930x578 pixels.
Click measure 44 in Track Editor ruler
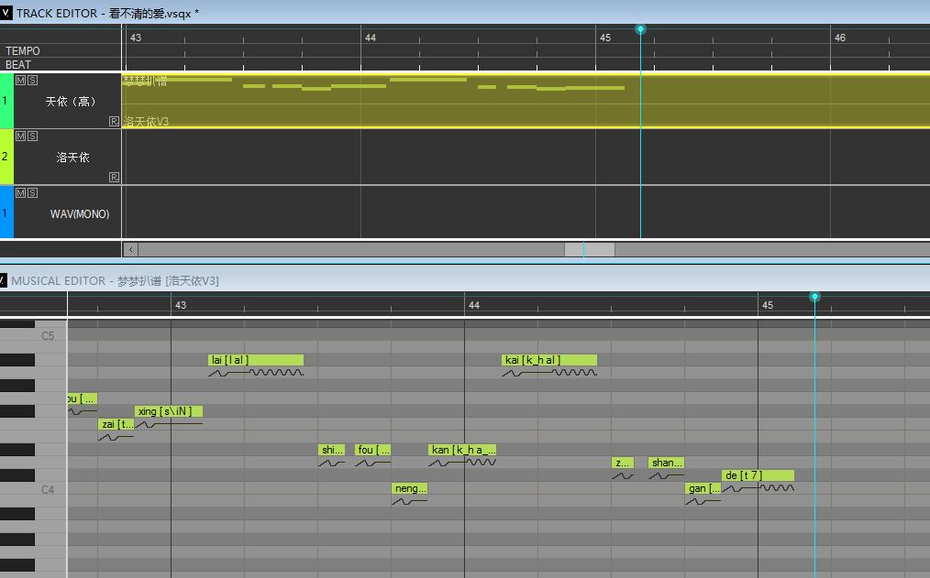point(371,38)
